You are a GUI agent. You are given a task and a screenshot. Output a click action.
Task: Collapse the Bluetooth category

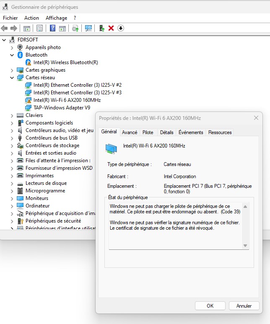pos(12,55)
